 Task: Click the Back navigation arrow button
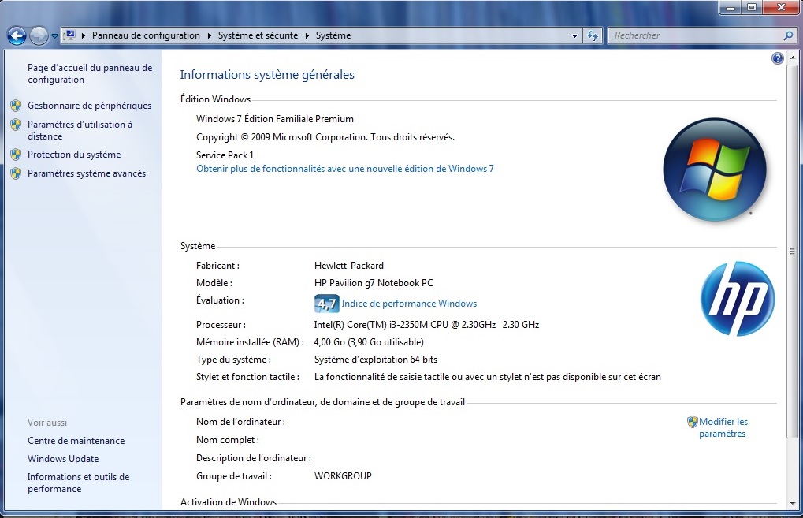[17, 35]
